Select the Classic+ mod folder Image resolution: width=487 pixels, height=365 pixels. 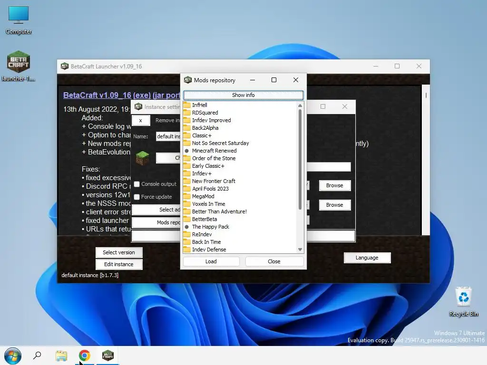coord(197,135)
